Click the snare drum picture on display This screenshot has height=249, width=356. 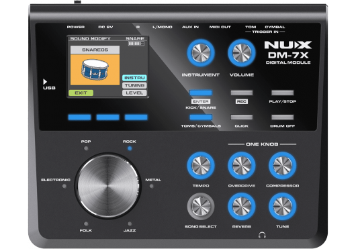click(x=95, y=69)
